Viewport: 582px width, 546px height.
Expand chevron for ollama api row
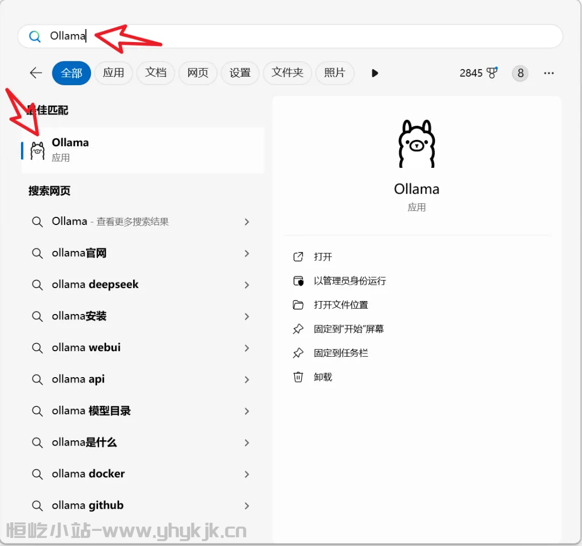[247, 379]
